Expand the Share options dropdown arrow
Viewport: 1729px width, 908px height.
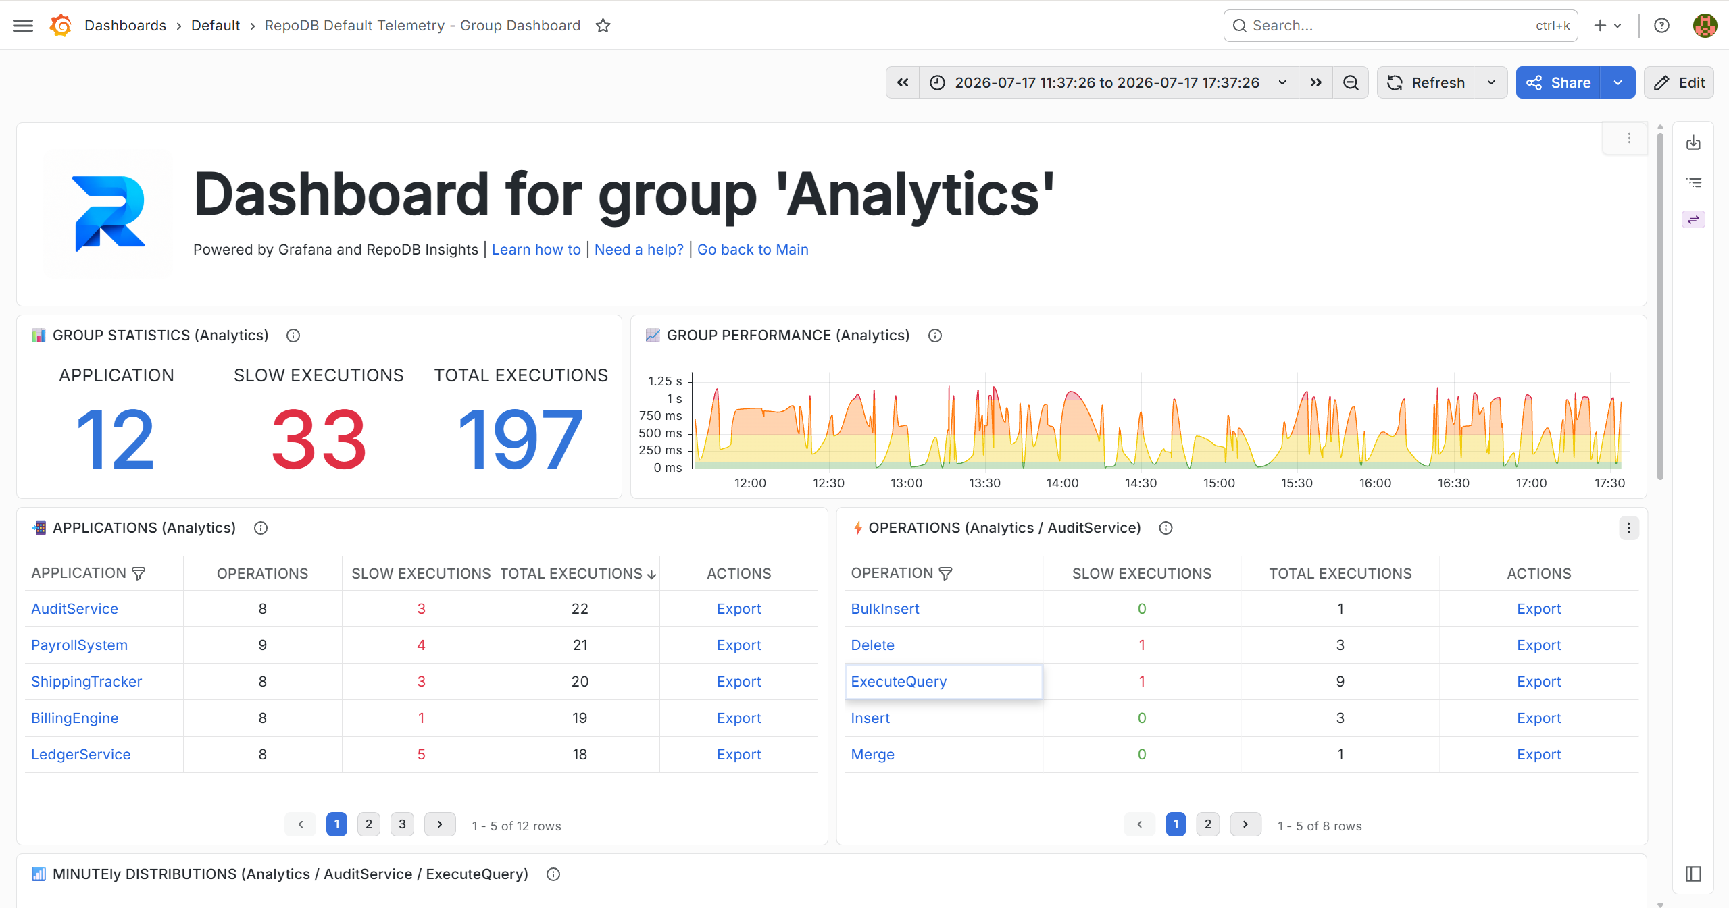click(1618, 82)
